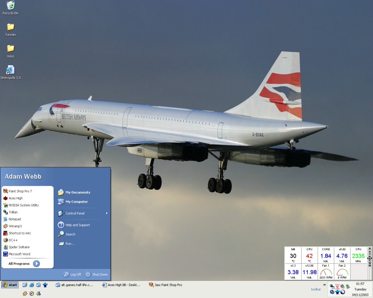373x298 pixels.
Task: Open Search from the Start menu
Action: click(x=82, y=234)
